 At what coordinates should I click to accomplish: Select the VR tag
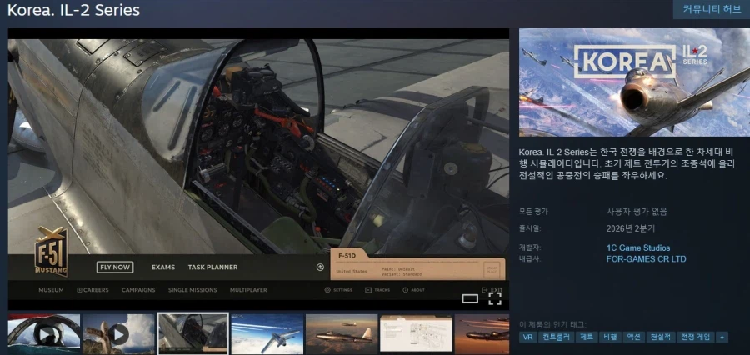[527, 337]
